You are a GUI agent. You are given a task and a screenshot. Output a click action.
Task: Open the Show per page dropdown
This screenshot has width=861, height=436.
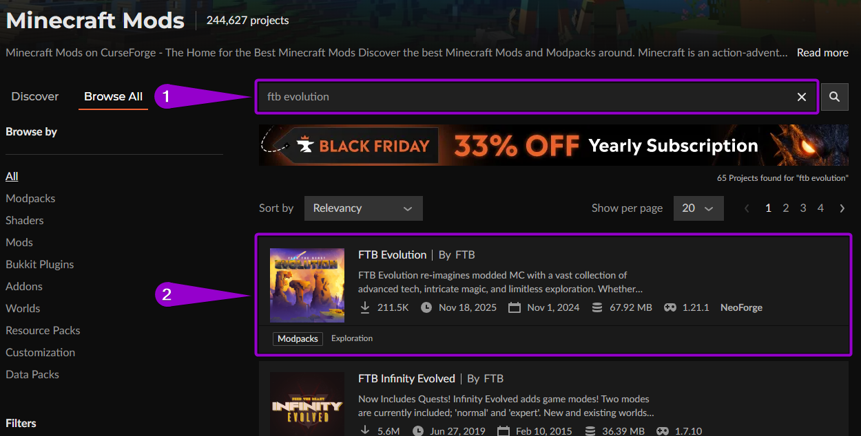(x=698, y=208)
